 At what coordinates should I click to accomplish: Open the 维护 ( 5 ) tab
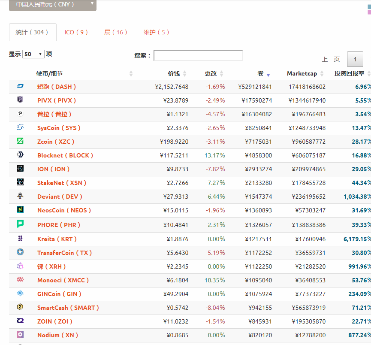157,32
